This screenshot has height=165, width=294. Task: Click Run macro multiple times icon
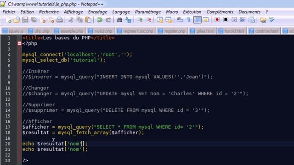[x=243, y=20]
